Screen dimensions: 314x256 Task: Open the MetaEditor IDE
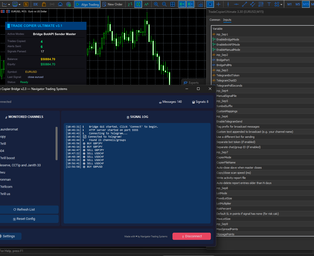click(36, 4)
